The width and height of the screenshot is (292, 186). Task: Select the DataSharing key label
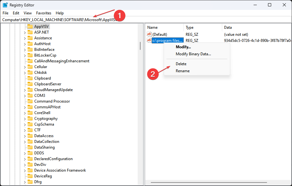45,147
